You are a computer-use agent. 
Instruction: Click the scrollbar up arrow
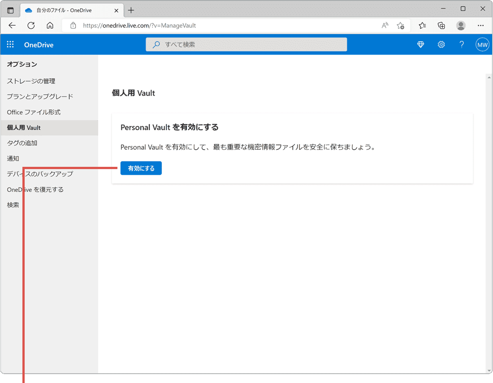489,77
